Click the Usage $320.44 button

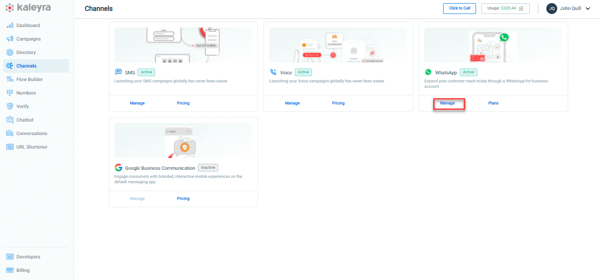[x=505, y=9]
